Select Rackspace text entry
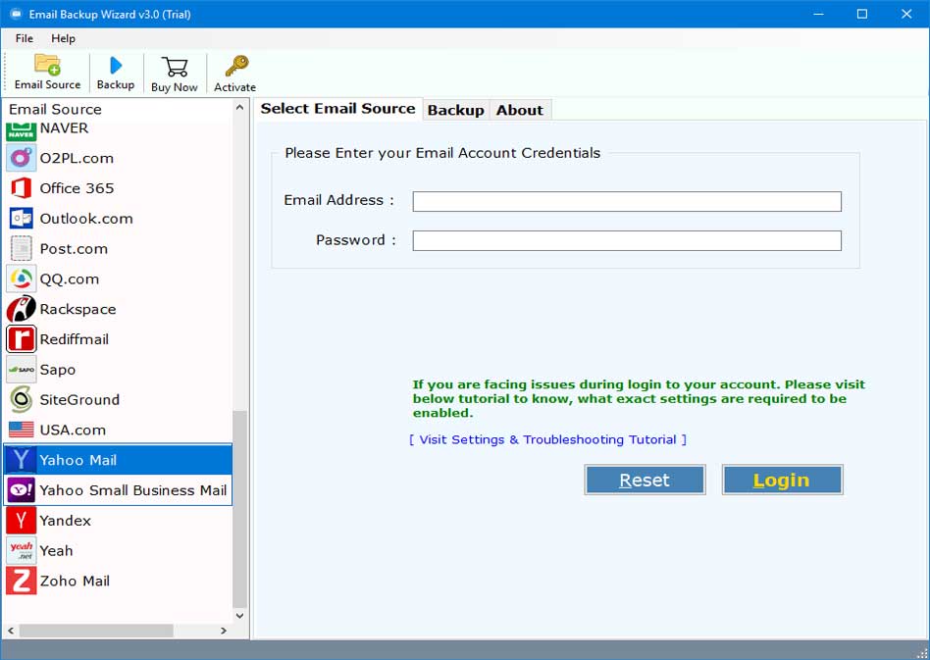Screen dimensions: 930x660 77,310
